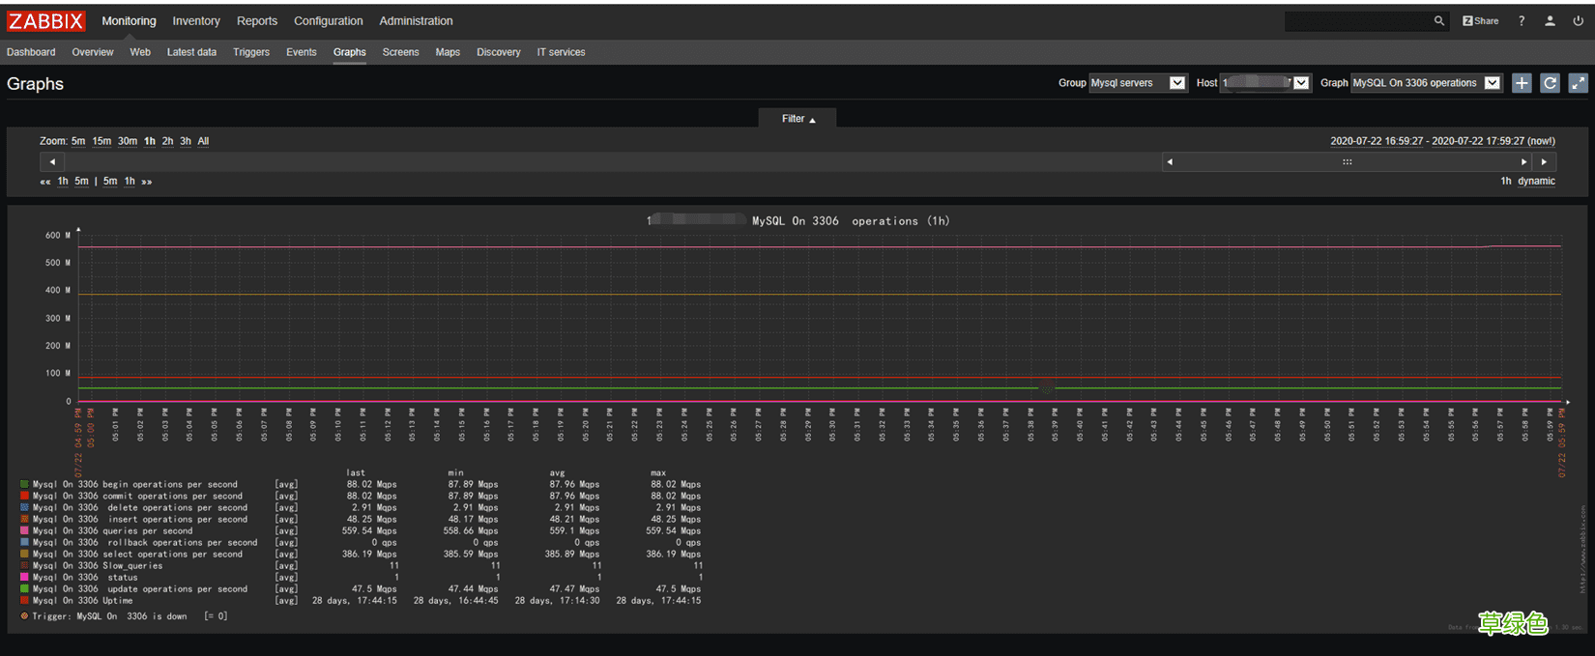
Task: Open the Zabbix Share link
Action: (x=1480, y=21)
